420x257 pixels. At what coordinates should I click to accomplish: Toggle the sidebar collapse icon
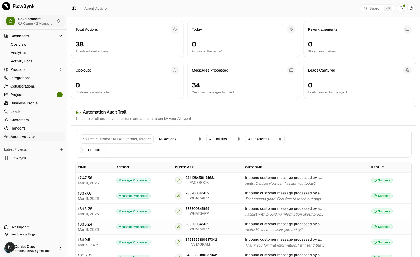[x=74, y=8]
